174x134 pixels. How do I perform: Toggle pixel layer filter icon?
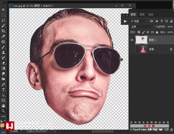click(152, 21)
